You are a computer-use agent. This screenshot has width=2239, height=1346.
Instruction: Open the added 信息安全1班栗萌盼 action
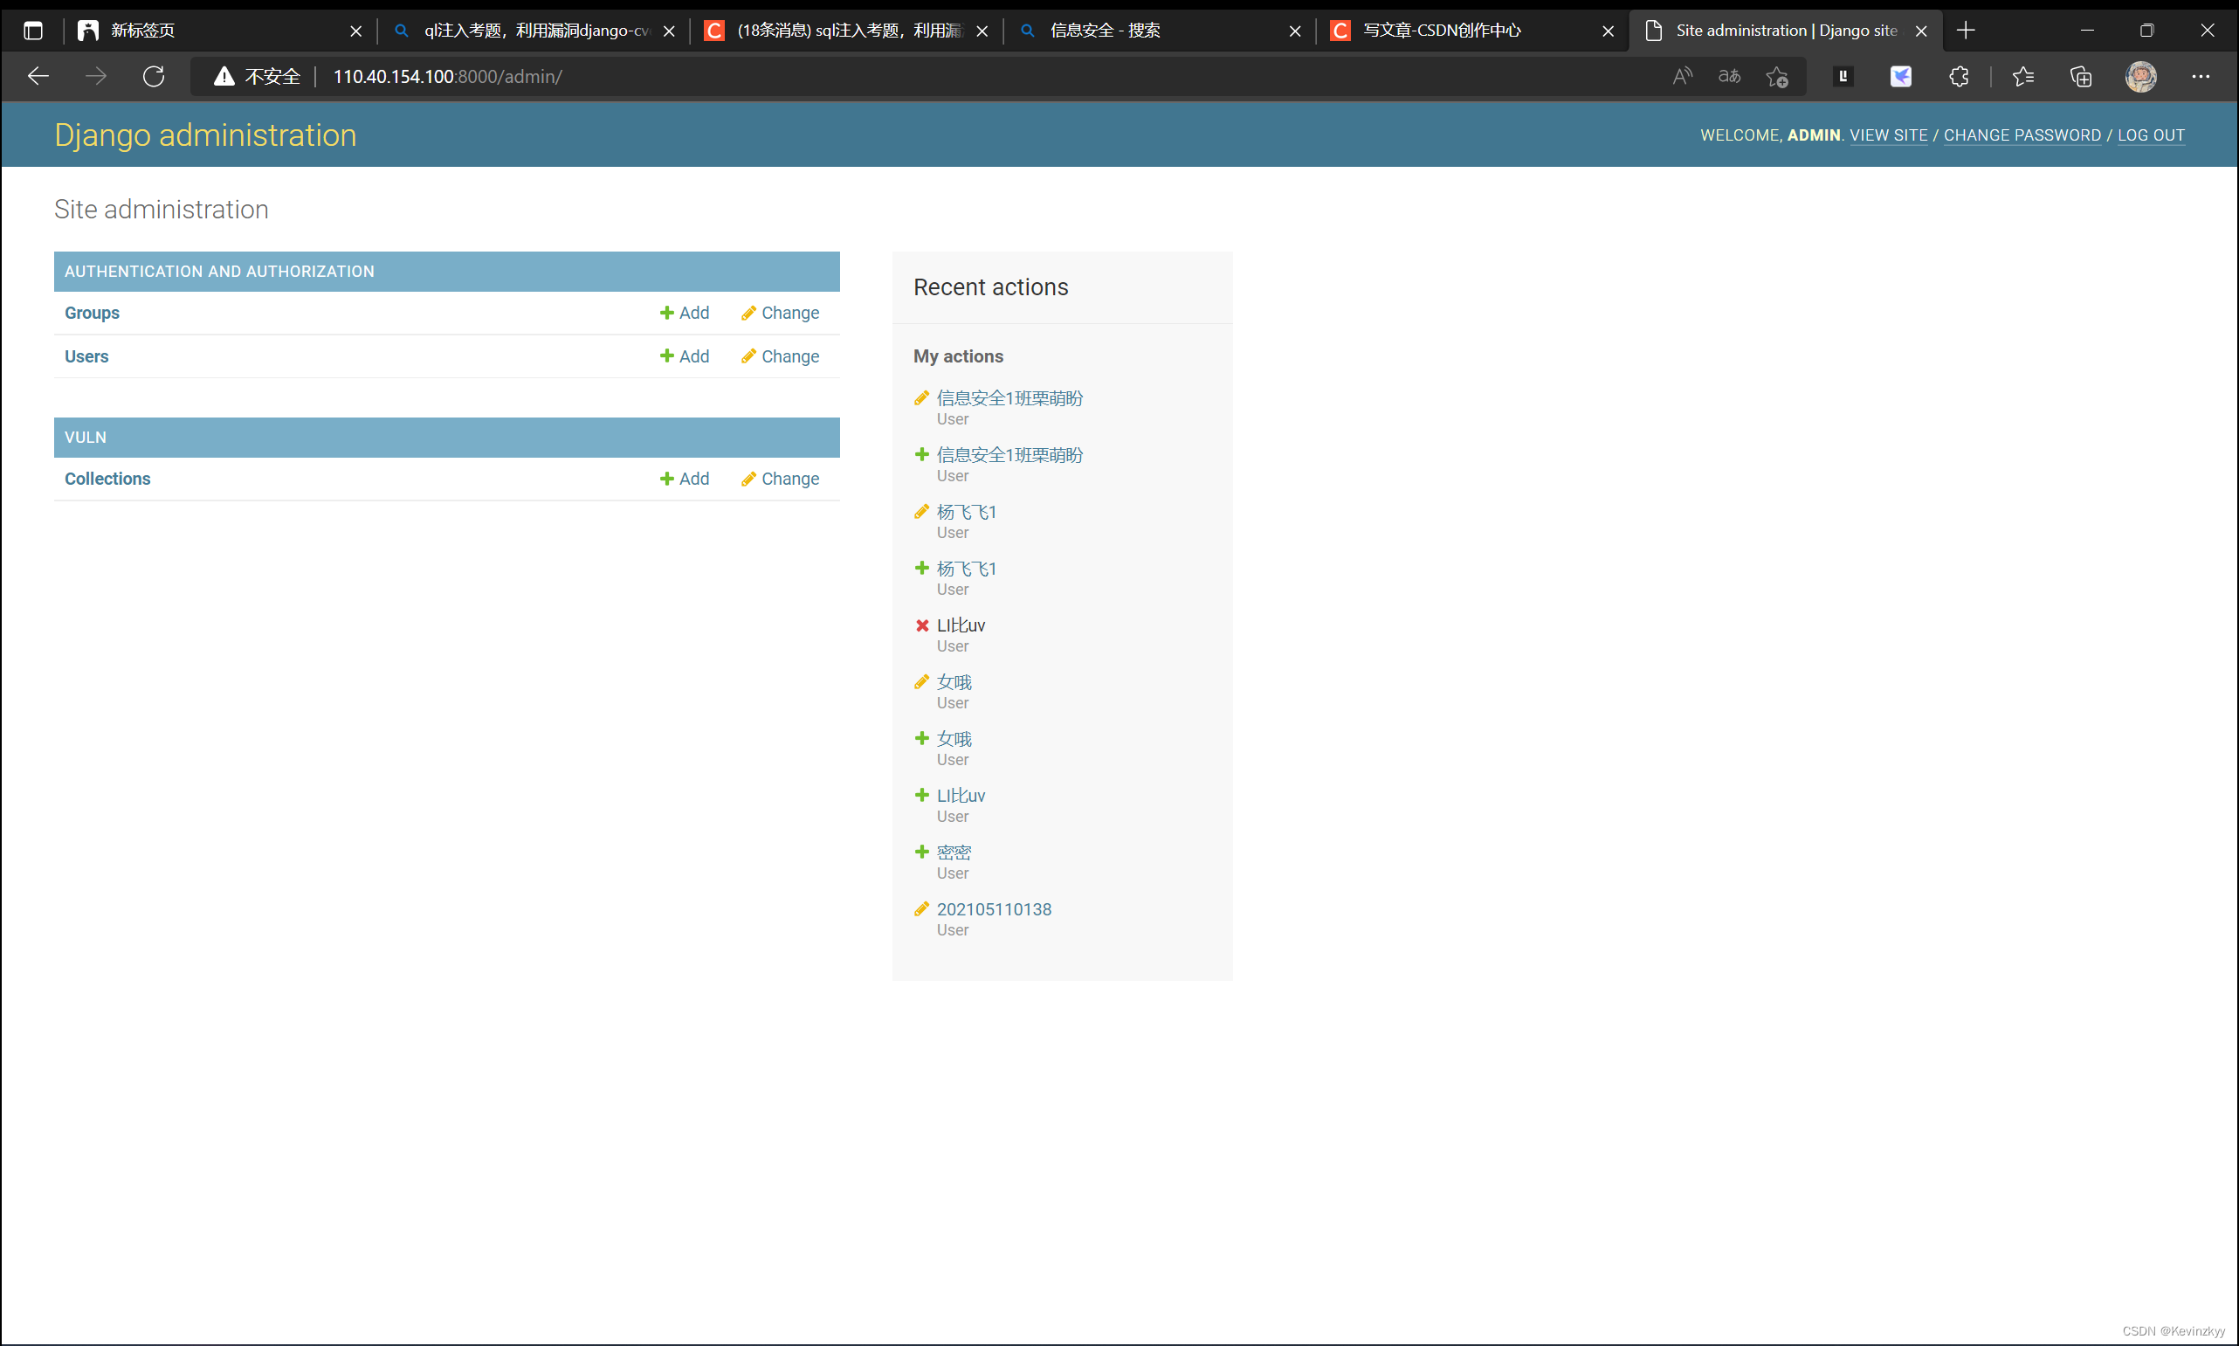(x=1009, y=455)
